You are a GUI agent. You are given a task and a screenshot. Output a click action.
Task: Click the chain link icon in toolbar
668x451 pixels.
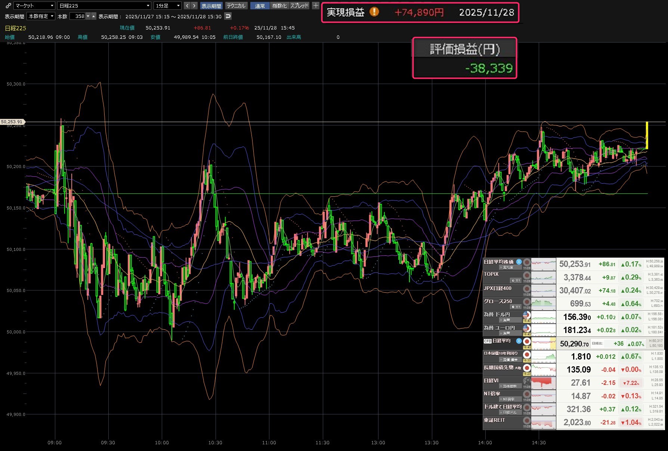pyautogui.click(x=8, y=6)
